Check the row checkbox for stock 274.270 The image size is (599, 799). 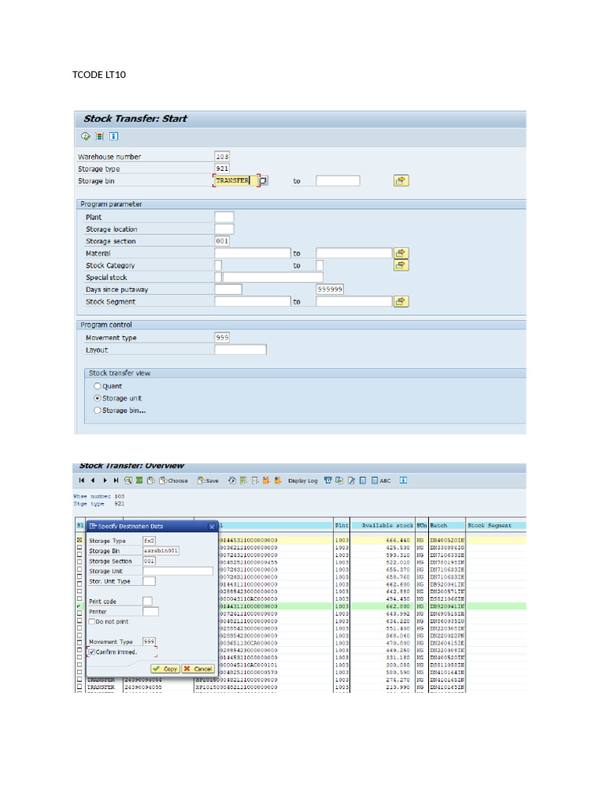(80, 680)
